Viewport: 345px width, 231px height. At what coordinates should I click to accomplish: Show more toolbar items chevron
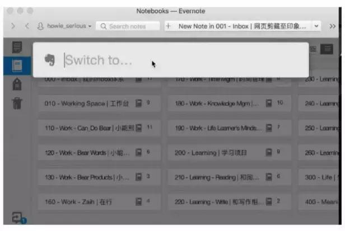pos(333,26)
